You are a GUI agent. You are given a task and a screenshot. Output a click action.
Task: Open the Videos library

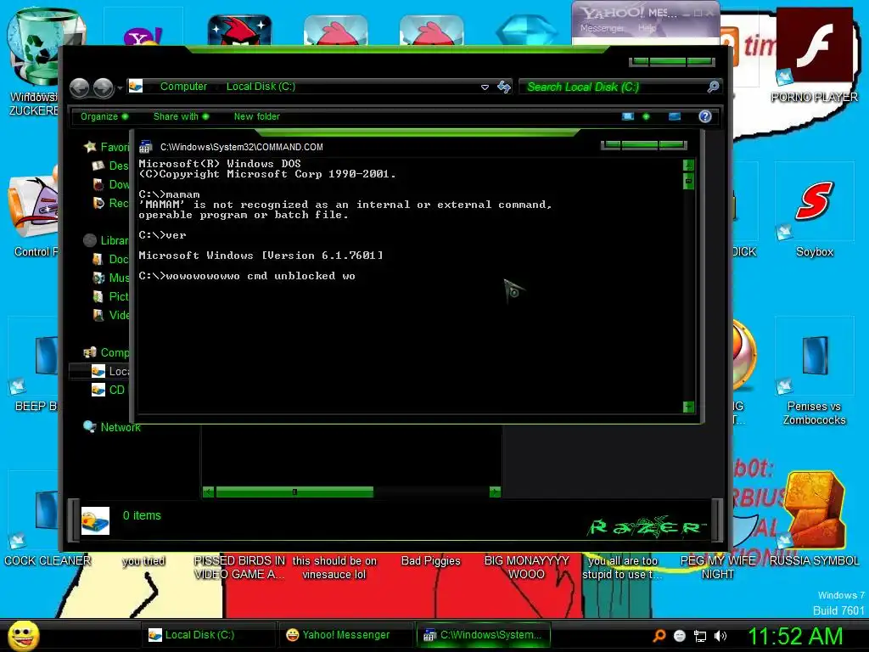(110, 316)
